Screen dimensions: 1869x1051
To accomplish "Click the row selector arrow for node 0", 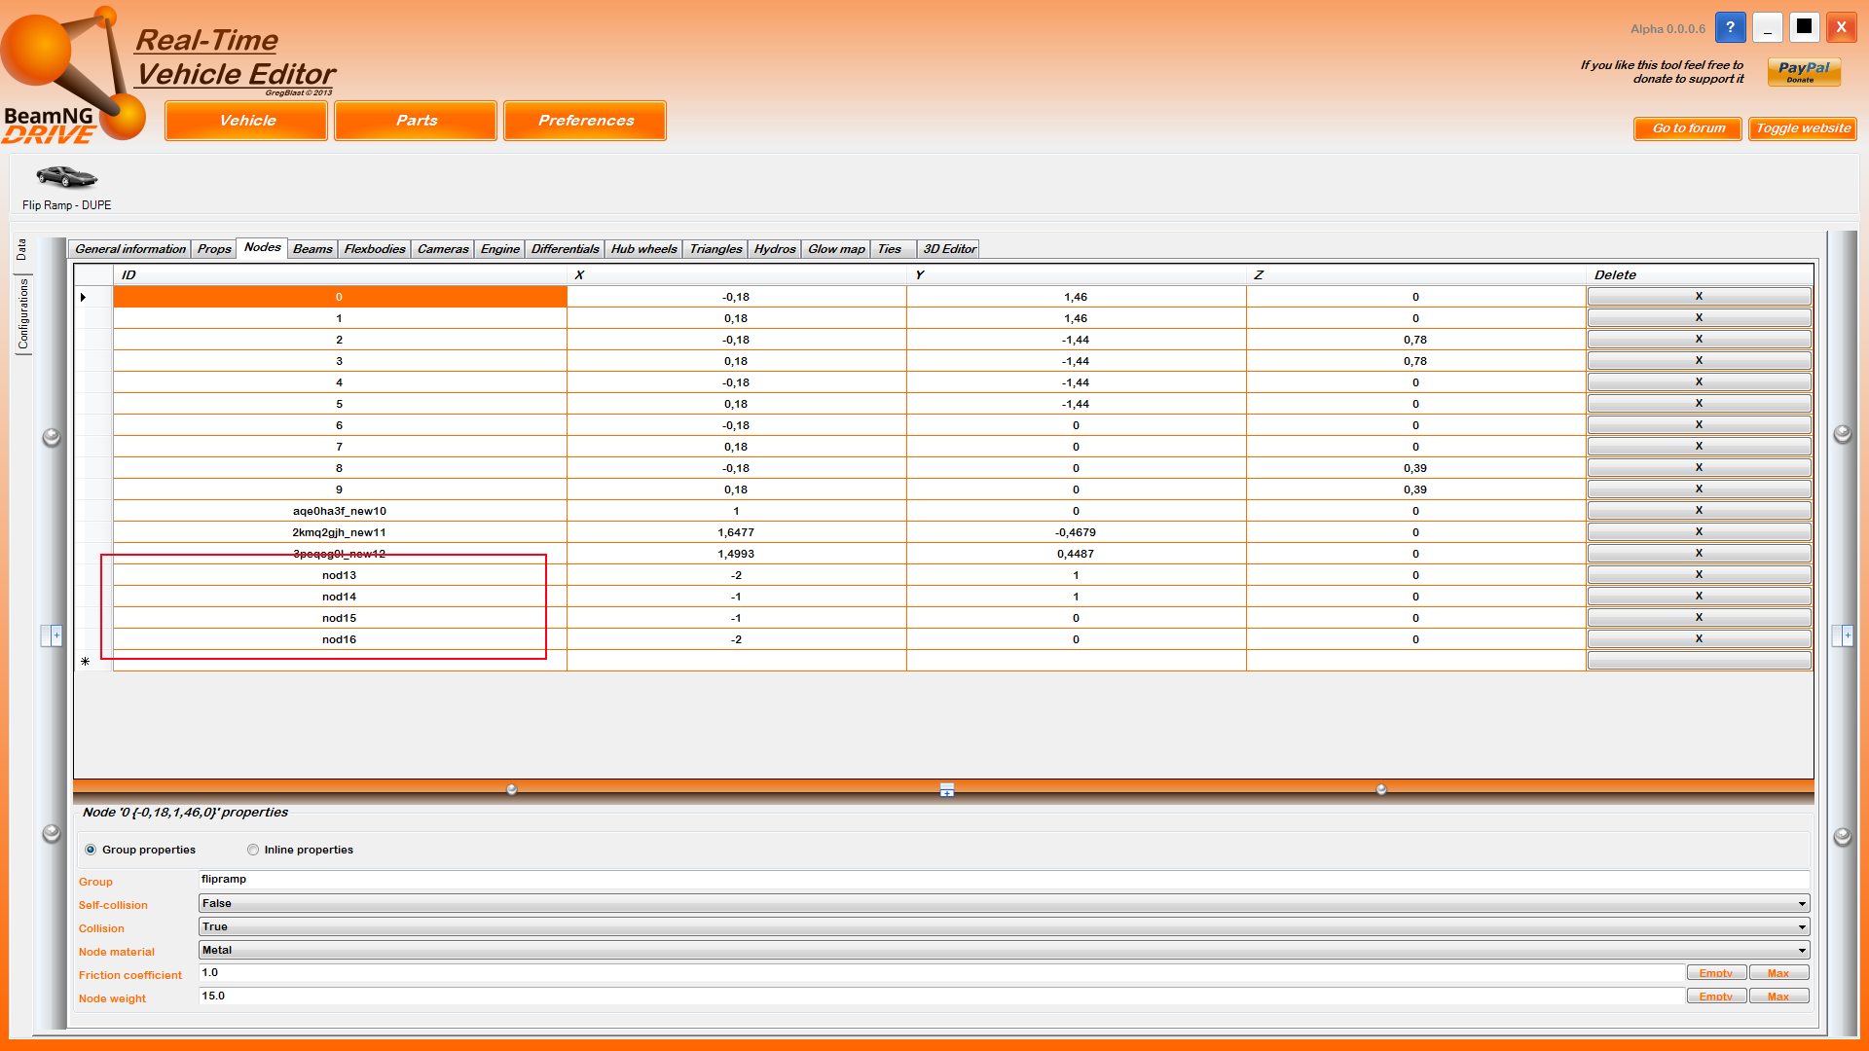I will 84,297.
